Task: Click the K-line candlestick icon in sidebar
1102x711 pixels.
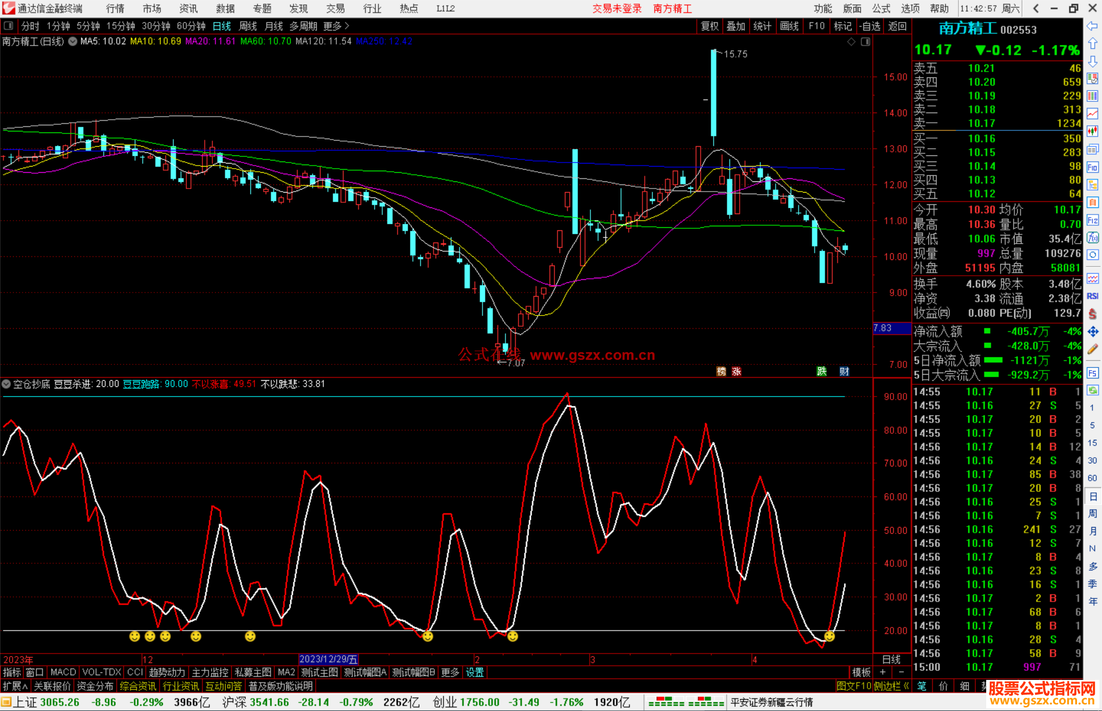Action: (1092, 131)
